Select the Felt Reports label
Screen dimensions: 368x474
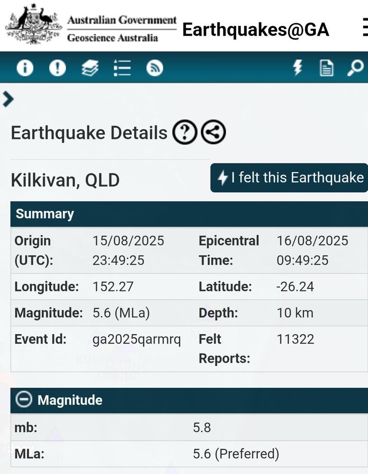click(x=224, y=349)
